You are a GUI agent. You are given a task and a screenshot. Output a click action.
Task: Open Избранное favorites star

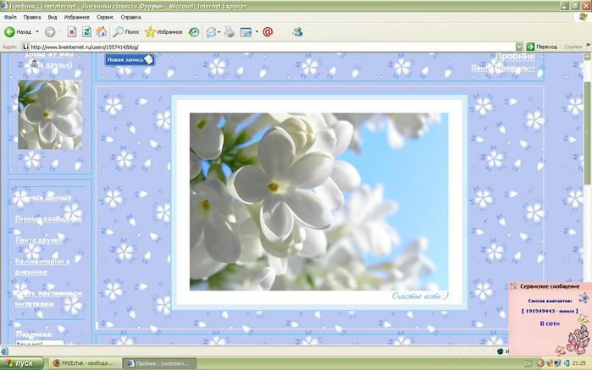(163, 32)
